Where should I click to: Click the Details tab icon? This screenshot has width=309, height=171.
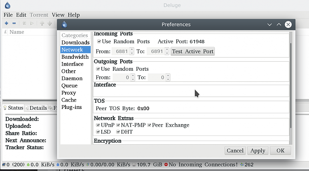tap(27, 108)
